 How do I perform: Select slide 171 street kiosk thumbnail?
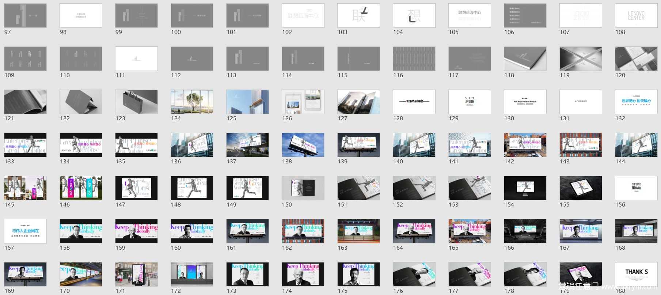click(136, 275)
